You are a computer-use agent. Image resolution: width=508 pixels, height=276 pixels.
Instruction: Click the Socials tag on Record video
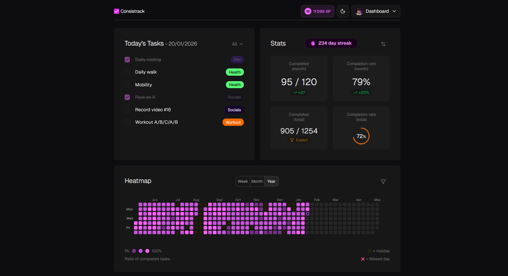[234, 110]
